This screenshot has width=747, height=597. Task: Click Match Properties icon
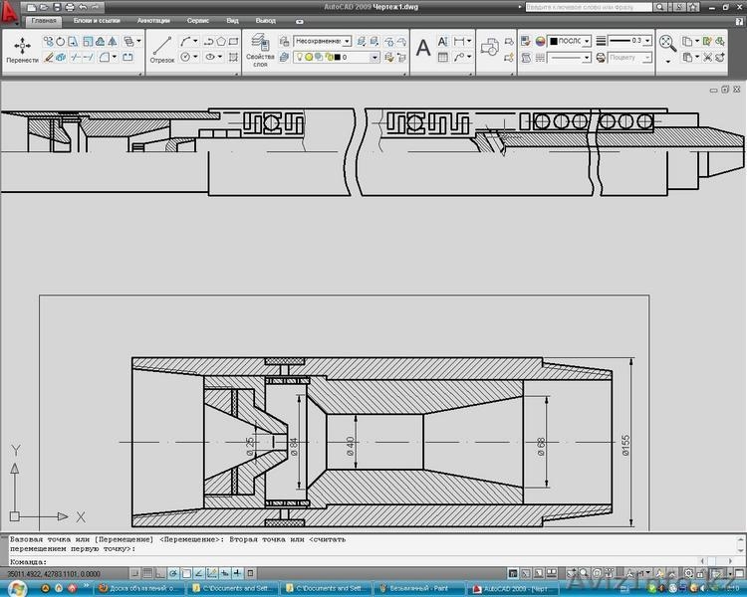click(x=526, y=42)
